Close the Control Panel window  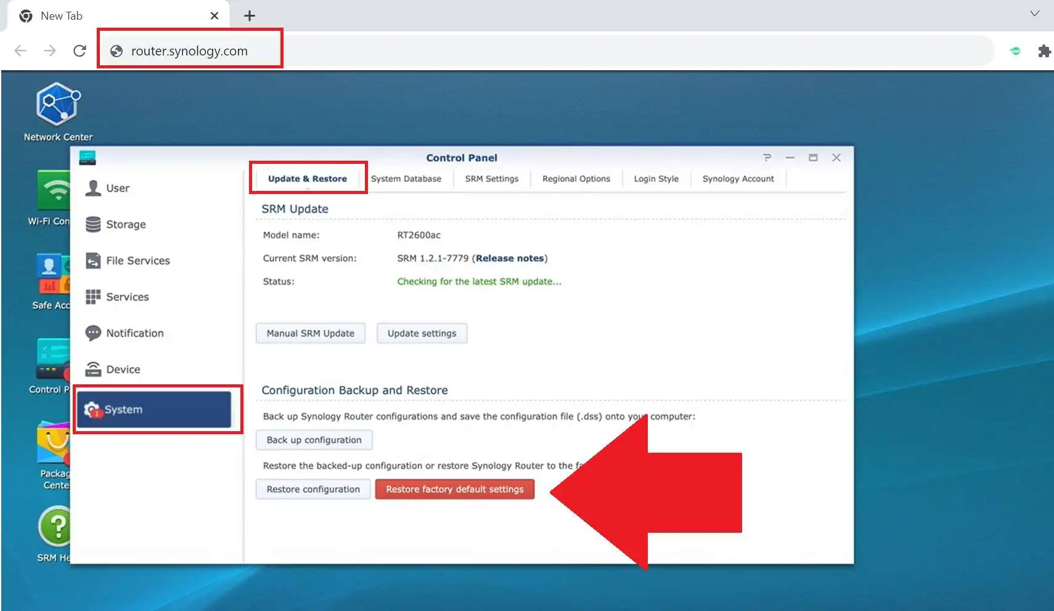pyautogui.click(x=836, y=158)
